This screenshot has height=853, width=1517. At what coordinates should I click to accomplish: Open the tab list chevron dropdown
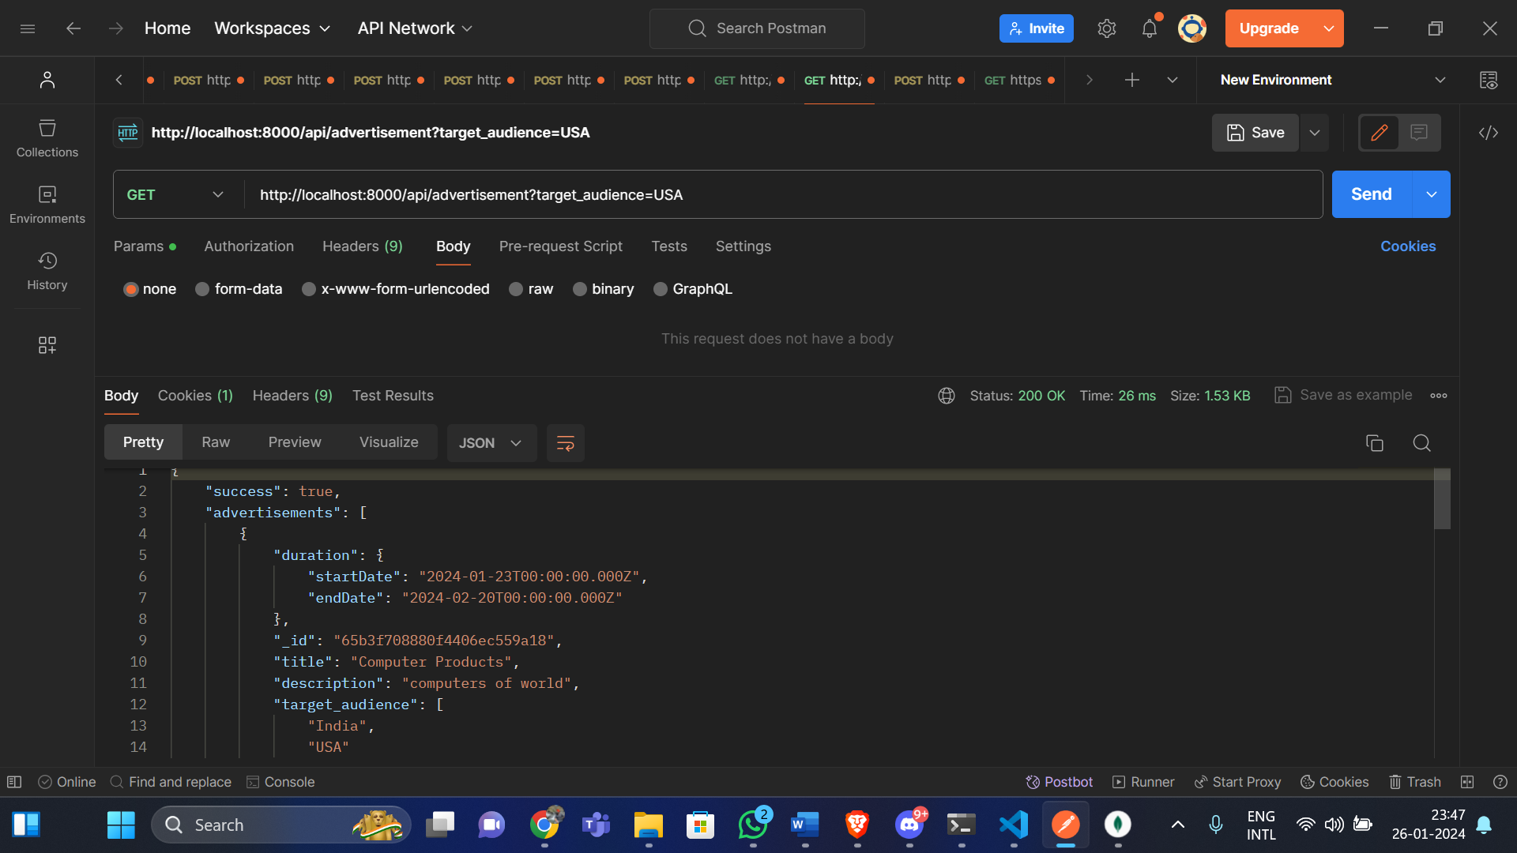click(x=1173, y=80)
